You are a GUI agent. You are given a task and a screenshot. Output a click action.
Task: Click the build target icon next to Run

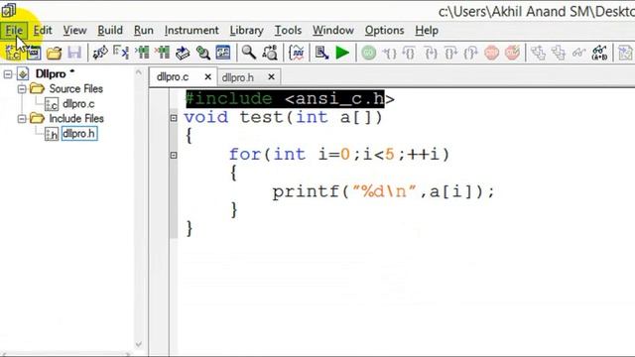[321, 53]
